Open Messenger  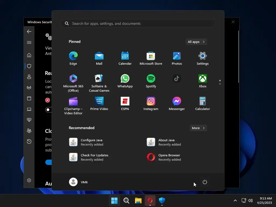pos(177,104)
